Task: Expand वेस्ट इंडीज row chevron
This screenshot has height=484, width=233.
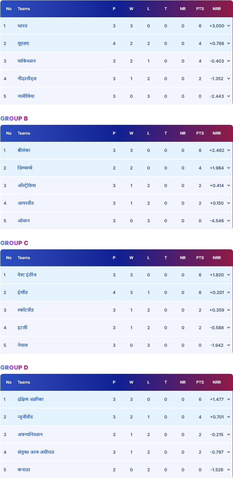Action: [x=228, y=275]
